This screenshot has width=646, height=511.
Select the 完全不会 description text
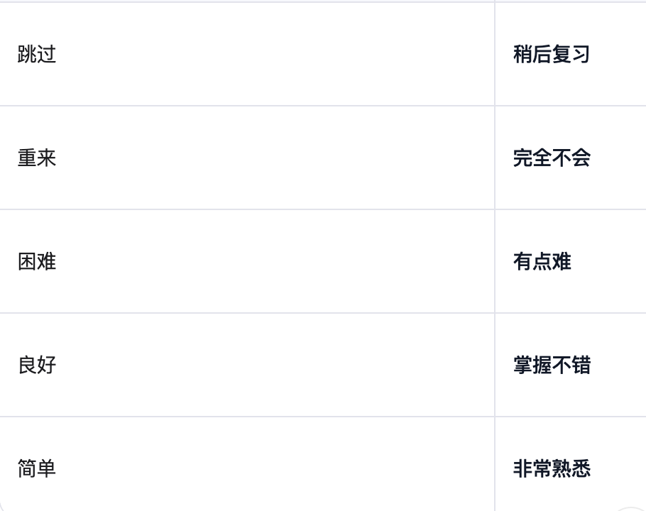point(552,158)
